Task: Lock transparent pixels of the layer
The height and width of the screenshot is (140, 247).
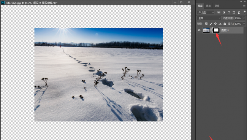Action: (x=206, y=24)
